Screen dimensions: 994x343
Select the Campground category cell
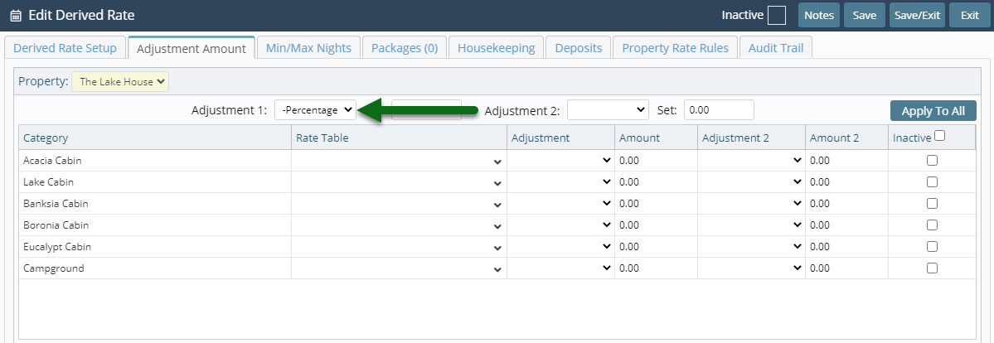click(x=155, y=268)
